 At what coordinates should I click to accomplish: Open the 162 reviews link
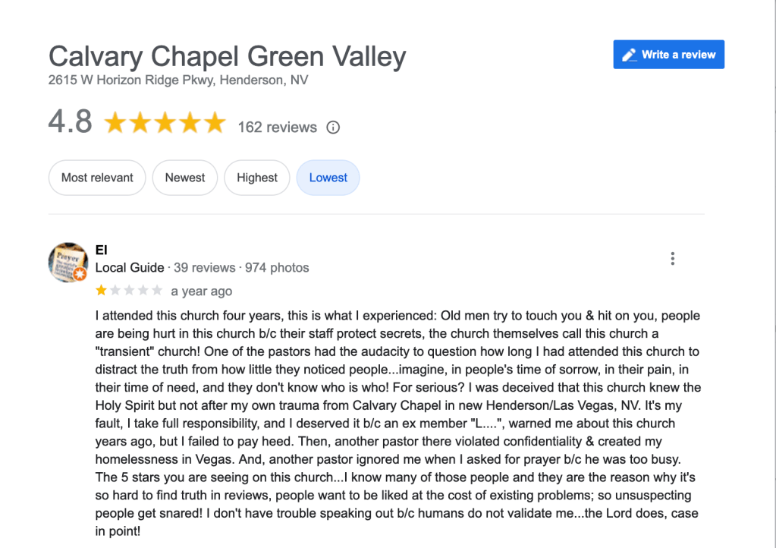click(x=277, y=128)
